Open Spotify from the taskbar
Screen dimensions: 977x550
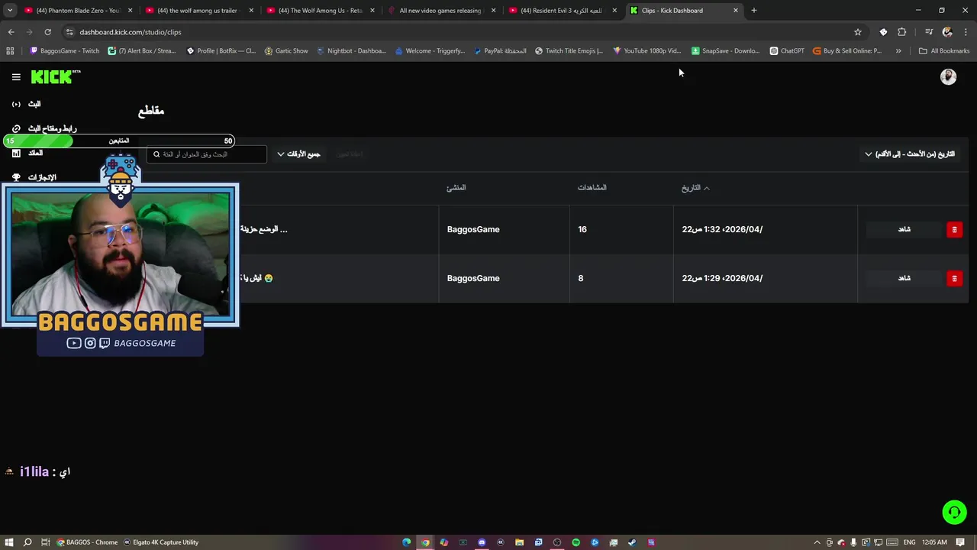(576, 542)
